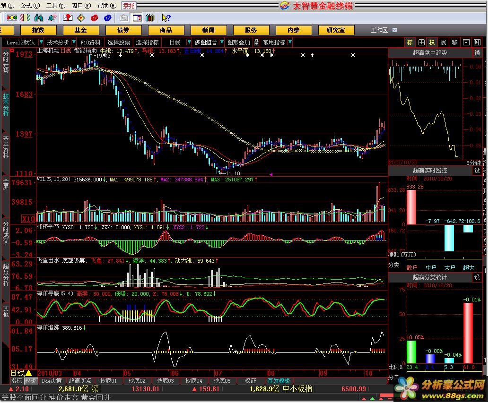This screenshot has width=489, height=403.
Task: Click the grid 田 icon in chart toolbar
Action: coord(421,43)
